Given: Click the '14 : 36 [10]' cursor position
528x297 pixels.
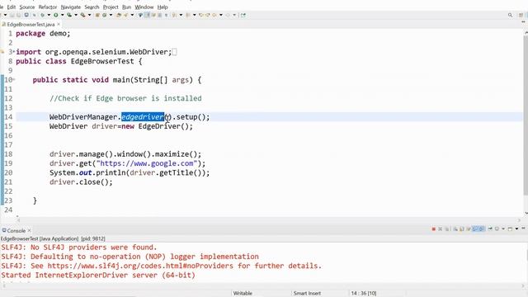Looking at the screenshot, I should [364, 294].
